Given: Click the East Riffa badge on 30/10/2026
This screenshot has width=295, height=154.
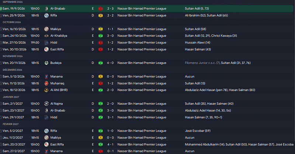Looking at the screenshot, I should point(46,49).
